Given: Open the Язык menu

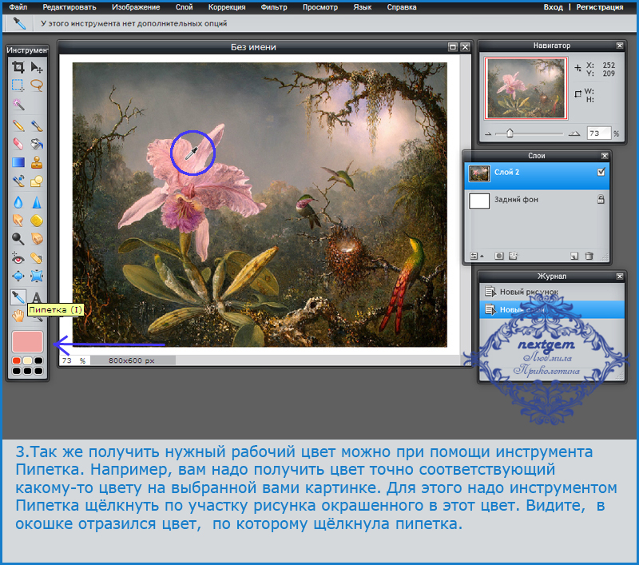Looking at the screenshot, I should point(363,7).
